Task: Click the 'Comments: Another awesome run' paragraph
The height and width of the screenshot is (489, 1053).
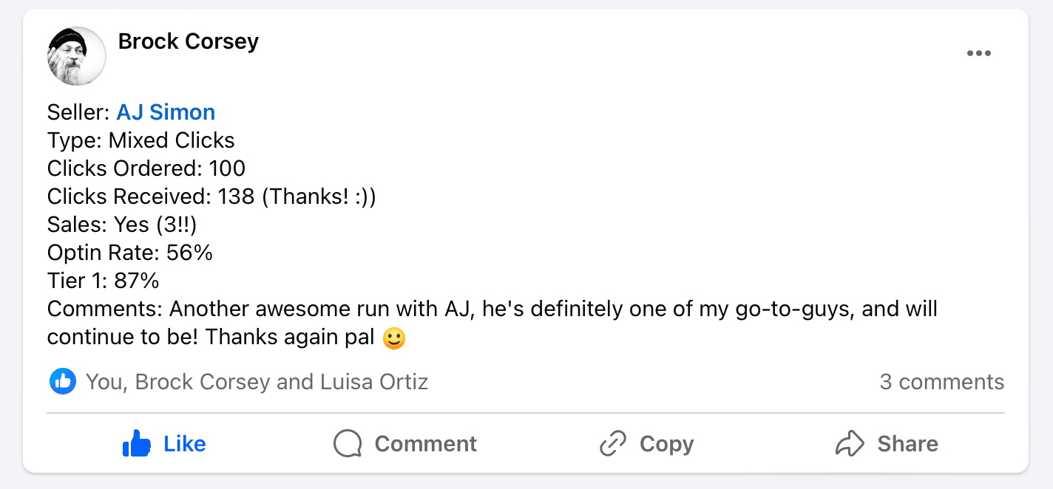Action: click(492, 309)
